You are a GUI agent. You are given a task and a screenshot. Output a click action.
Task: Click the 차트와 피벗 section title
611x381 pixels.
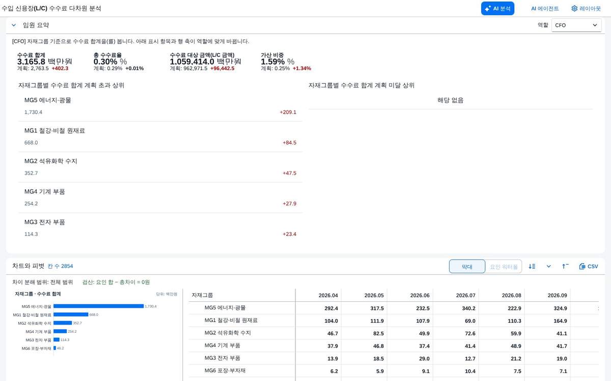(x=29, y=266)
